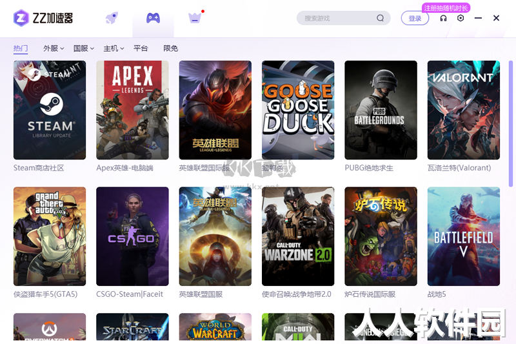This screenshot has width=516, height=344.
Task: Select the 热门 category tab
Action: coord(21,48)
